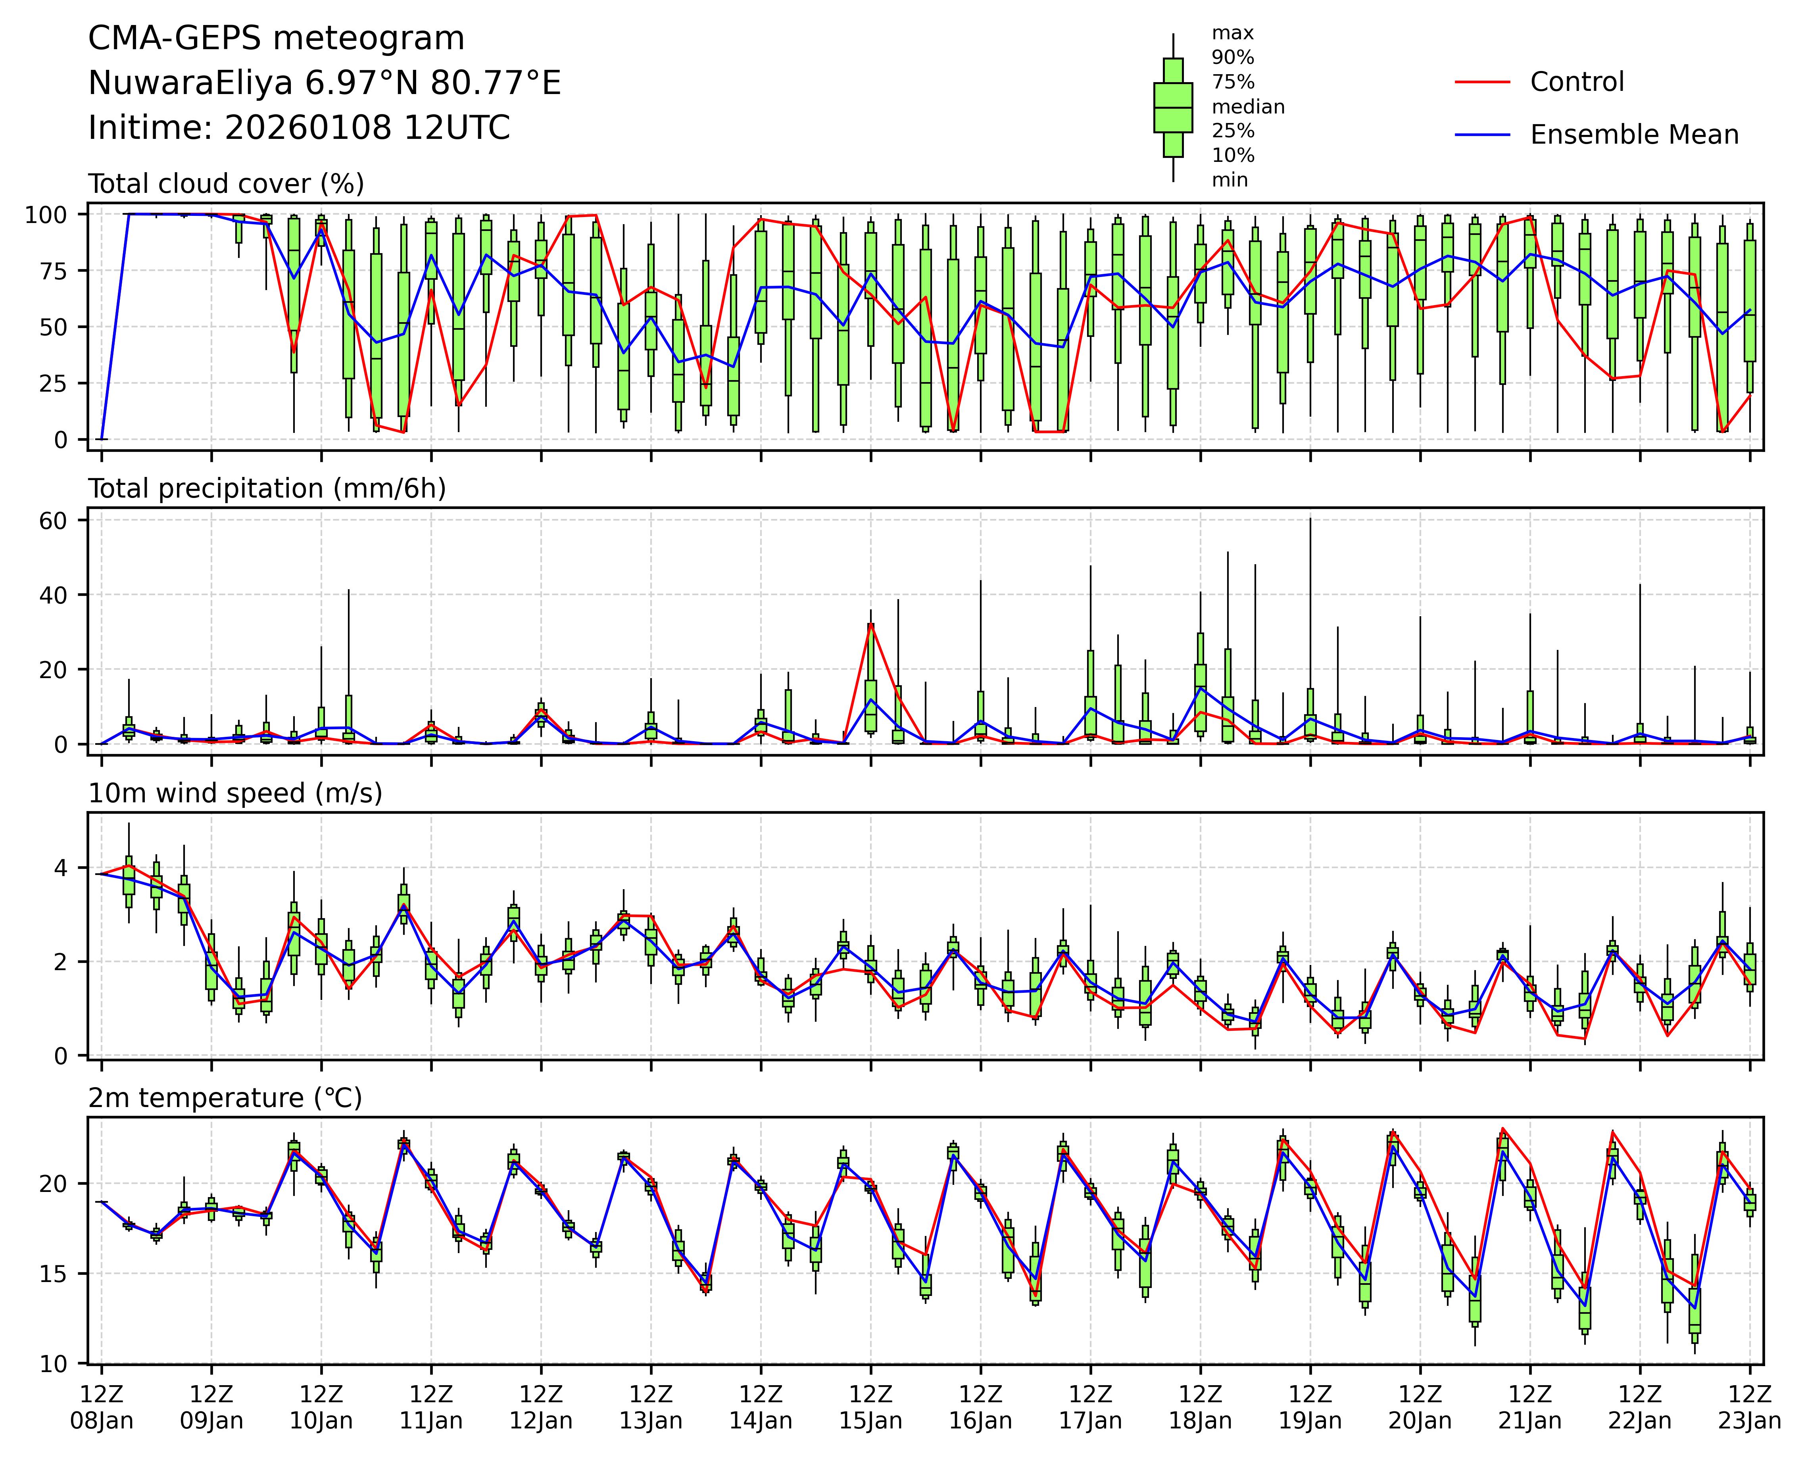Viewport: 1806px width, 1457px height.
Task: Click the 'CMA-GEPS meteogram' title text
Action: tap(276, 38)
